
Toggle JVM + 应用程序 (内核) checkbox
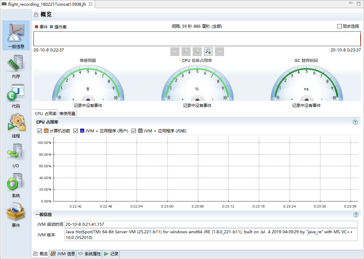click(x=134, y=131)
